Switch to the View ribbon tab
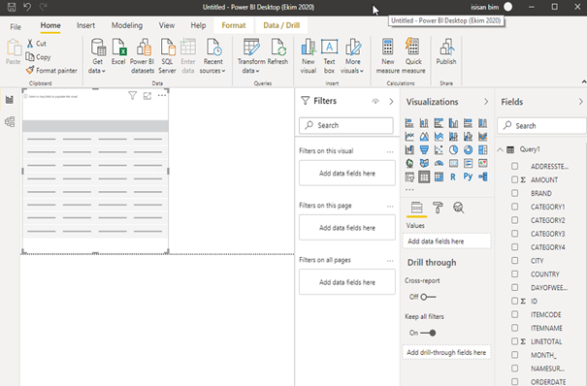Image resolution: width=587 pixels, height=386 pixels. 167,25
